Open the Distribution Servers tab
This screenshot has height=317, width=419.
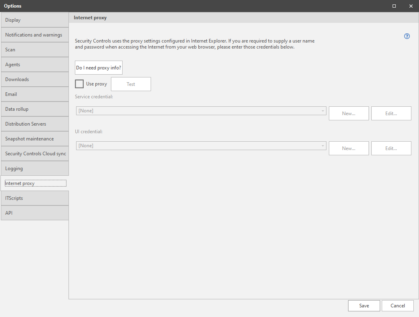click(35, 124)
